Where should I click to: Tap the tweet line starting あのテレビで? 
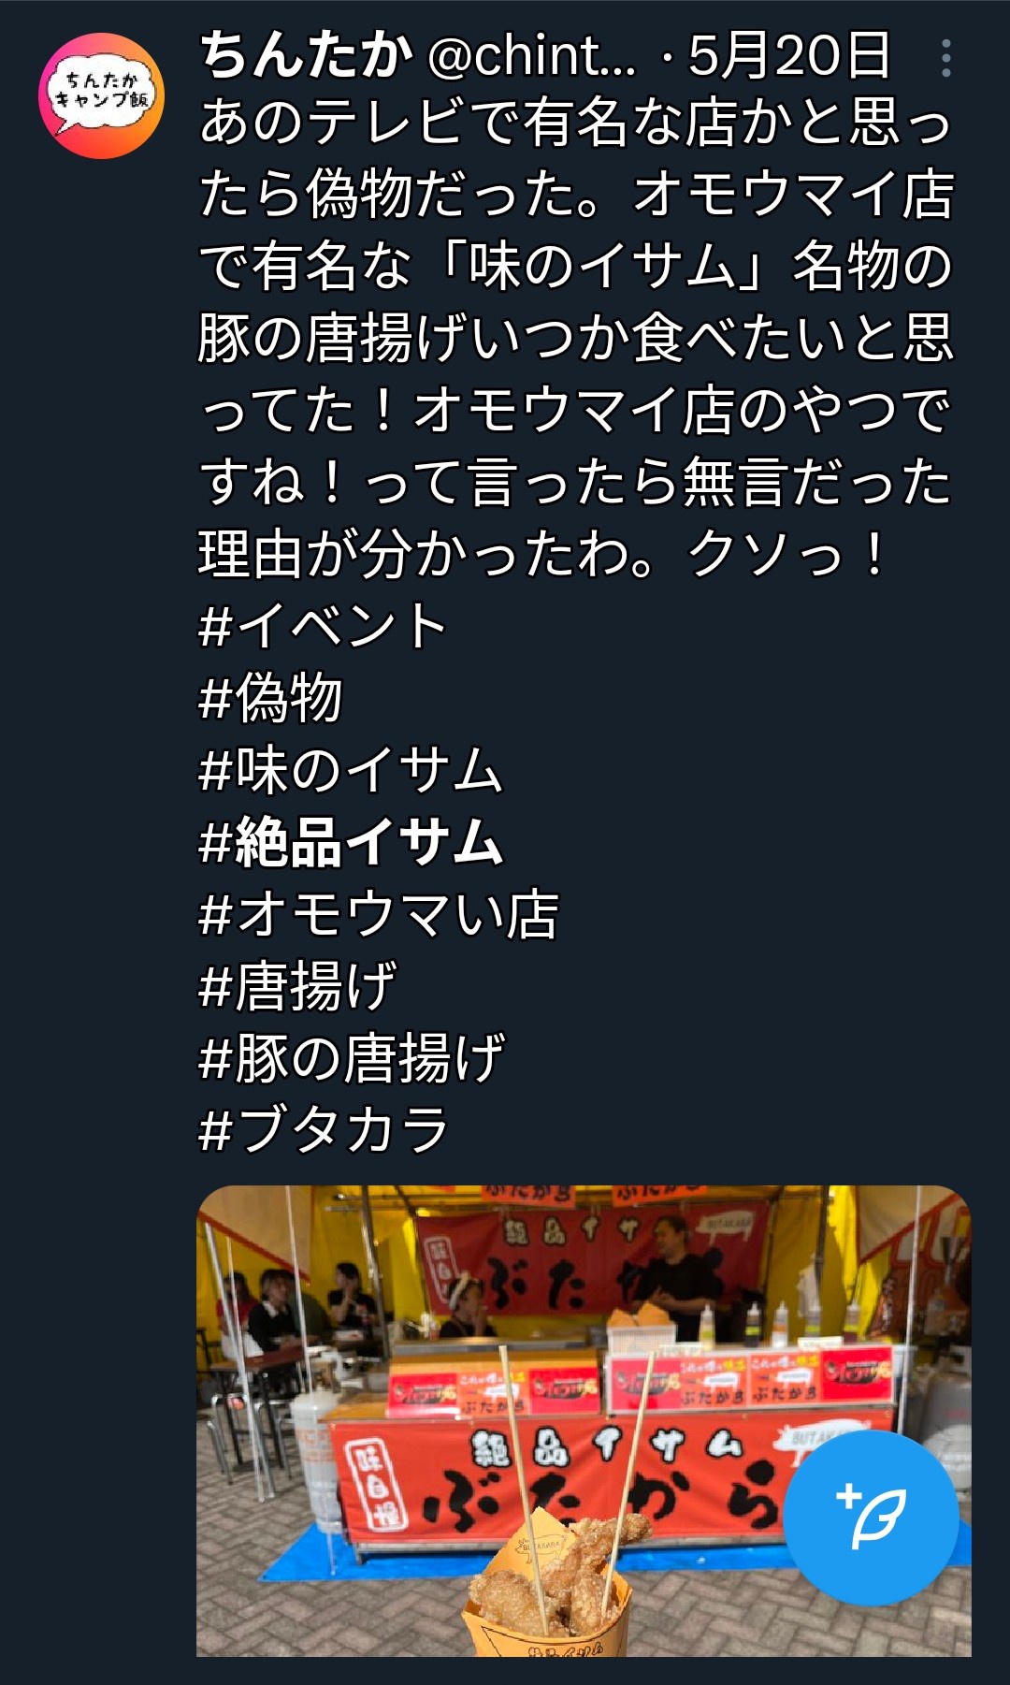[x=576, y=123]
